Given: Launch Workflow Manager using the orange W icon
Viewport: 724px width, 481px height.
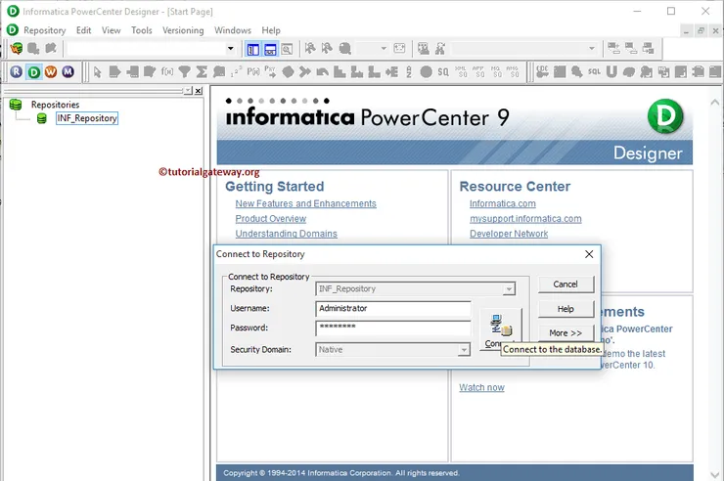Looking at the screenshot, I should [51, 72].
